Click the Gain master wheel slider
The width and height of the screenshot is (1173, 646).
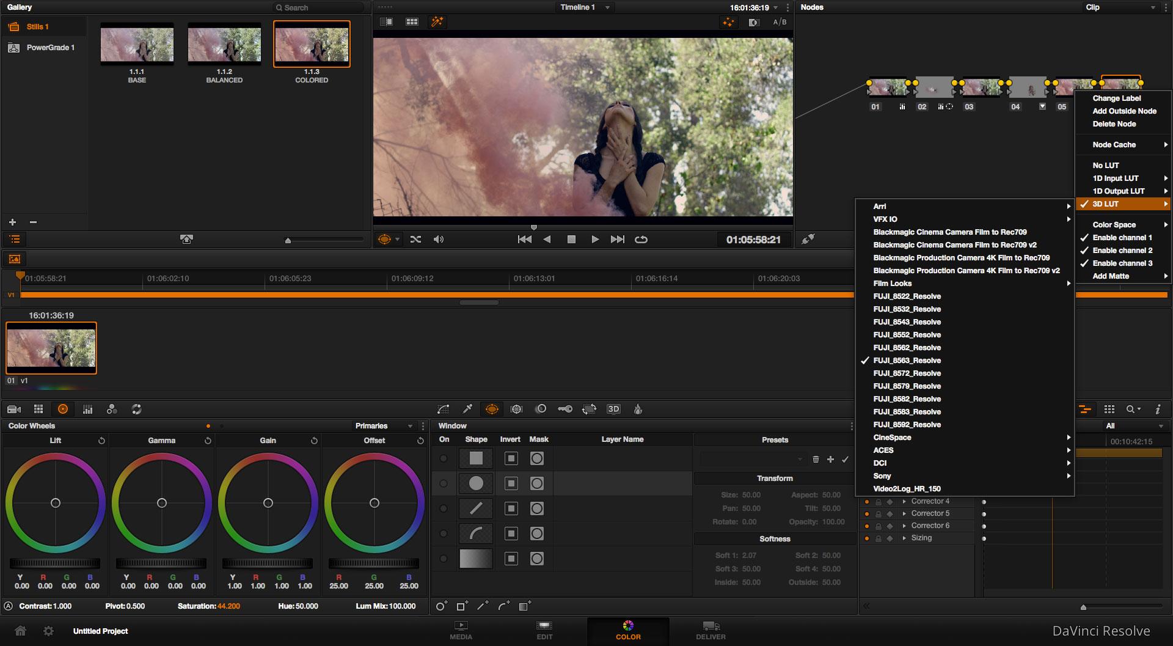tap(268, 563)
